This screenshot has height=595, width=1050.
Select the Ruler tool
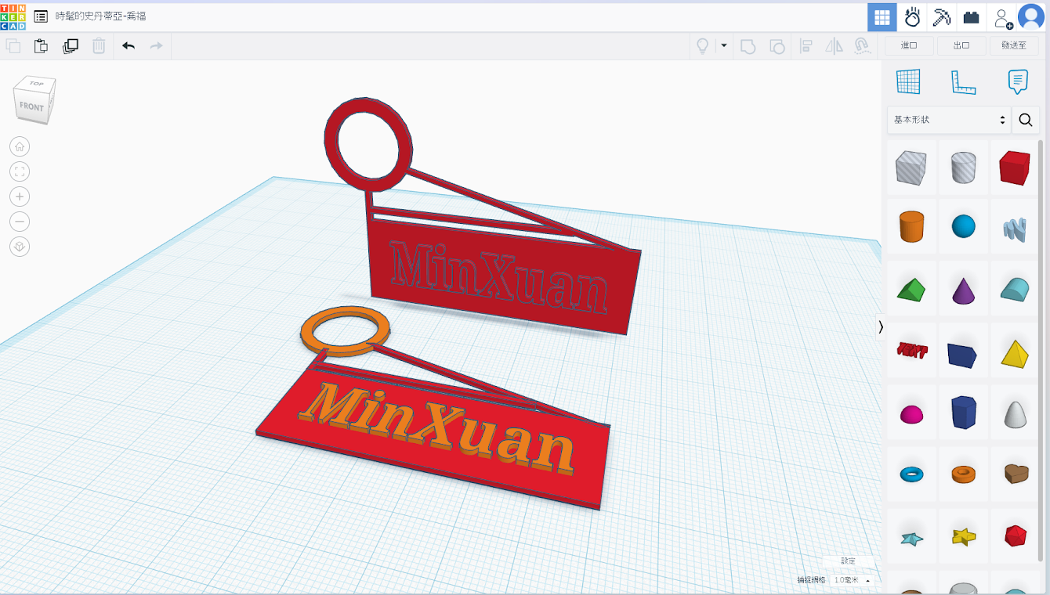click(963, 81)
